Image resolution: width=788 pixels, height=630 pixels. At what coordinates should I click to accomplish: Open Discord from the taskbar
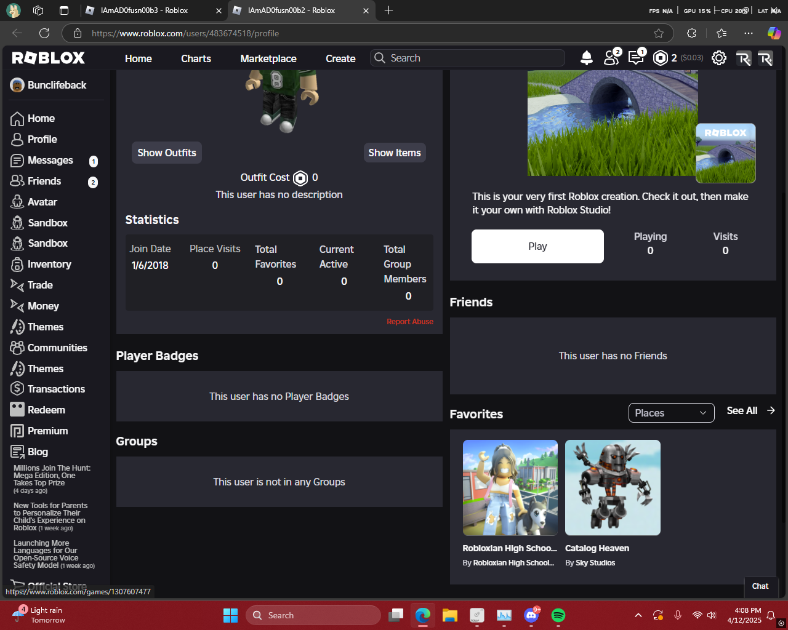[x=531, y=615]
